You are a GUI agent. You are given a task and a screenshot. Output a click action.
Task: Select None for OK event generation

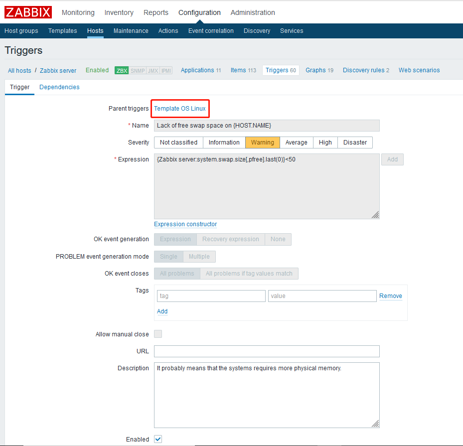point(278,239)
